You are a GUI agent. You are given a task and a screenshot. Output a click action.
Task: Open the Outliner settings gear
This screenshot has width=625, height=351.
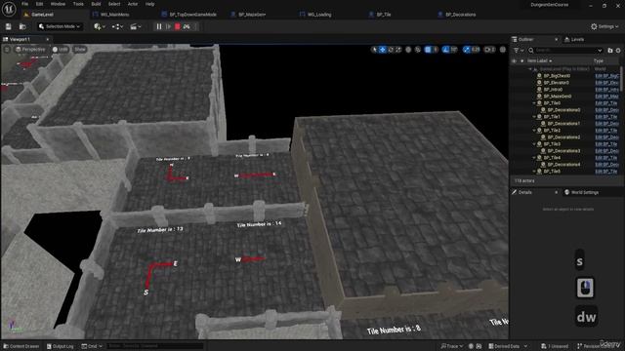tap(618, 51)
